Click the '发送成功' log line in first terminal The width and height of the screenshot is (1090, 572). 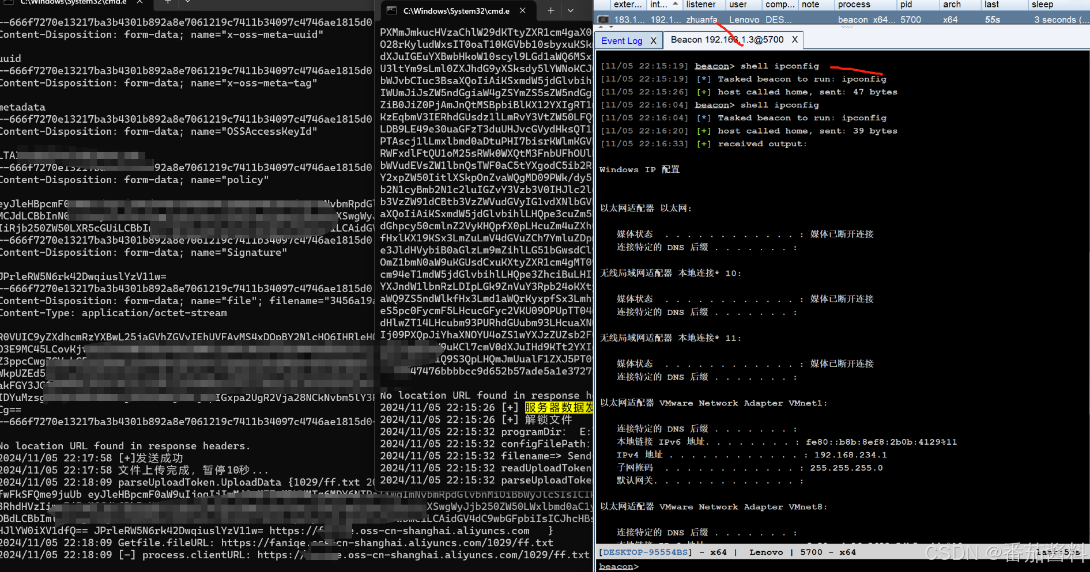(x=92, y=458)
